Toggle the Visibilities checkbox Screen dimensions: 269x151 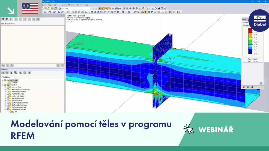(x=2, y=77)
